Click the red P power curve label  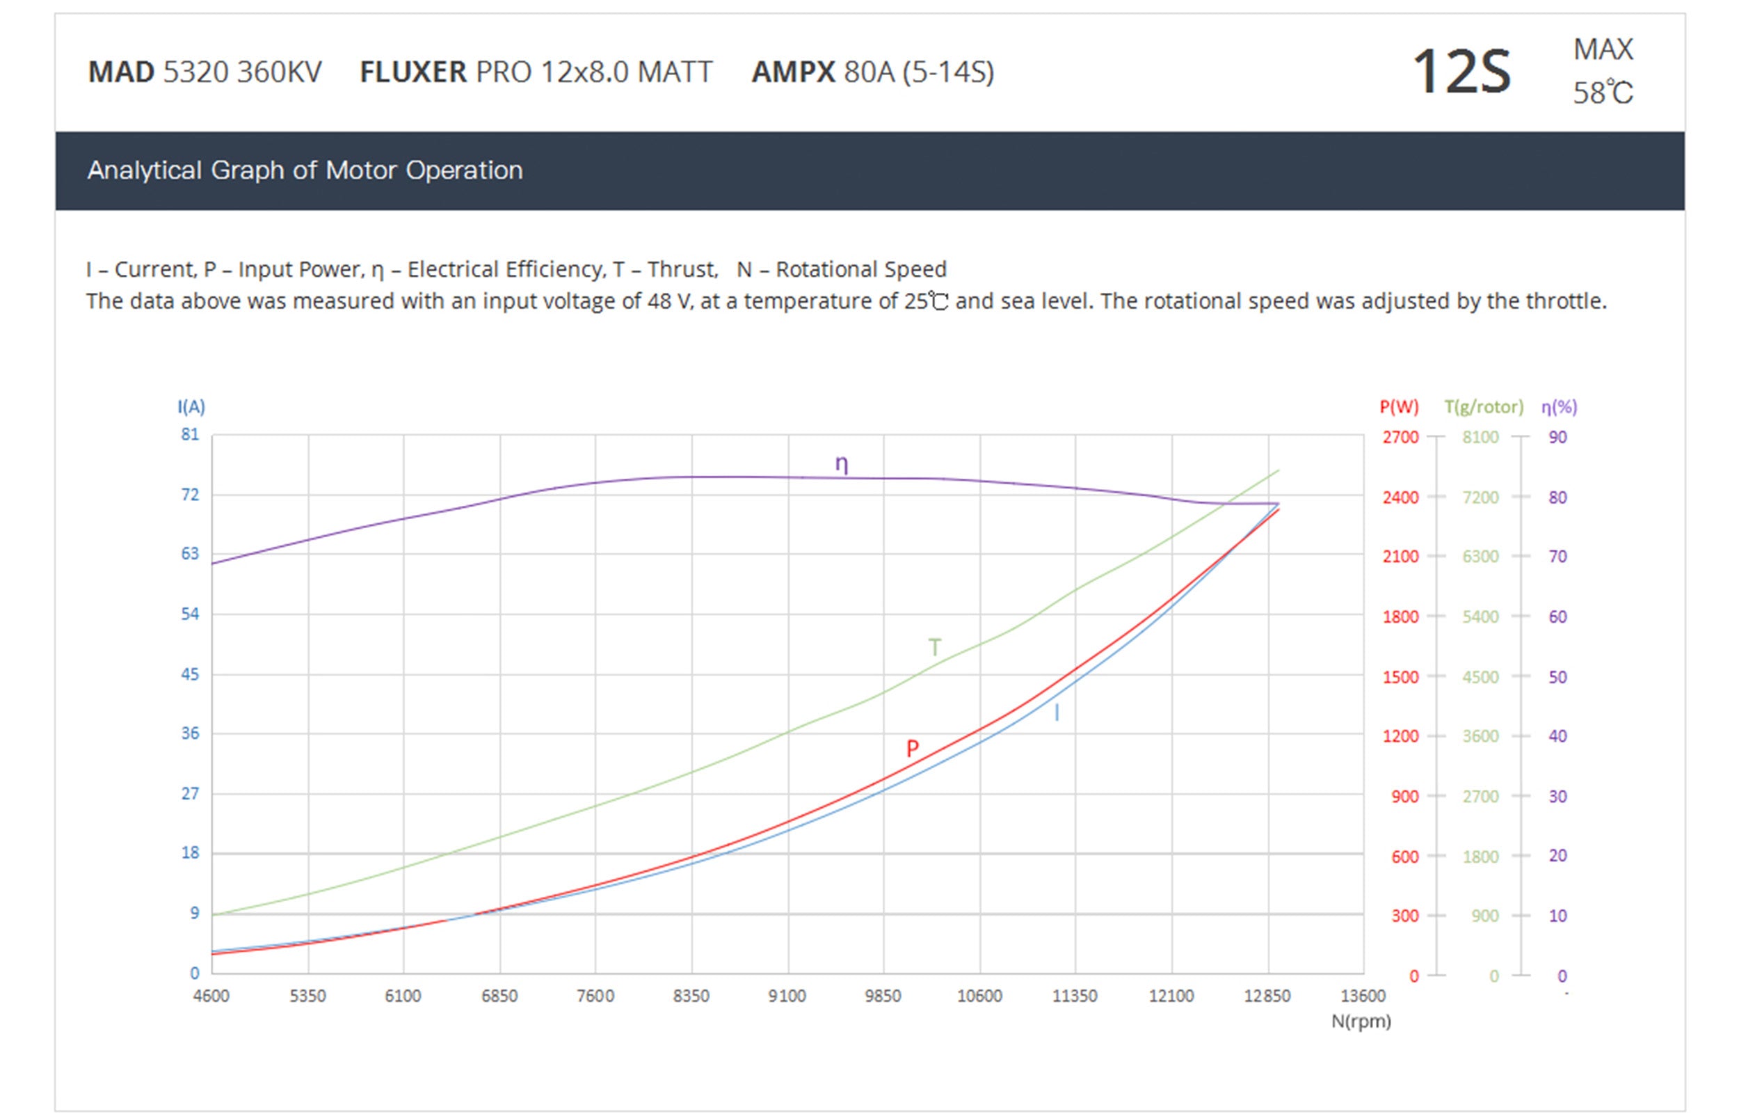(x=912, y=749)
